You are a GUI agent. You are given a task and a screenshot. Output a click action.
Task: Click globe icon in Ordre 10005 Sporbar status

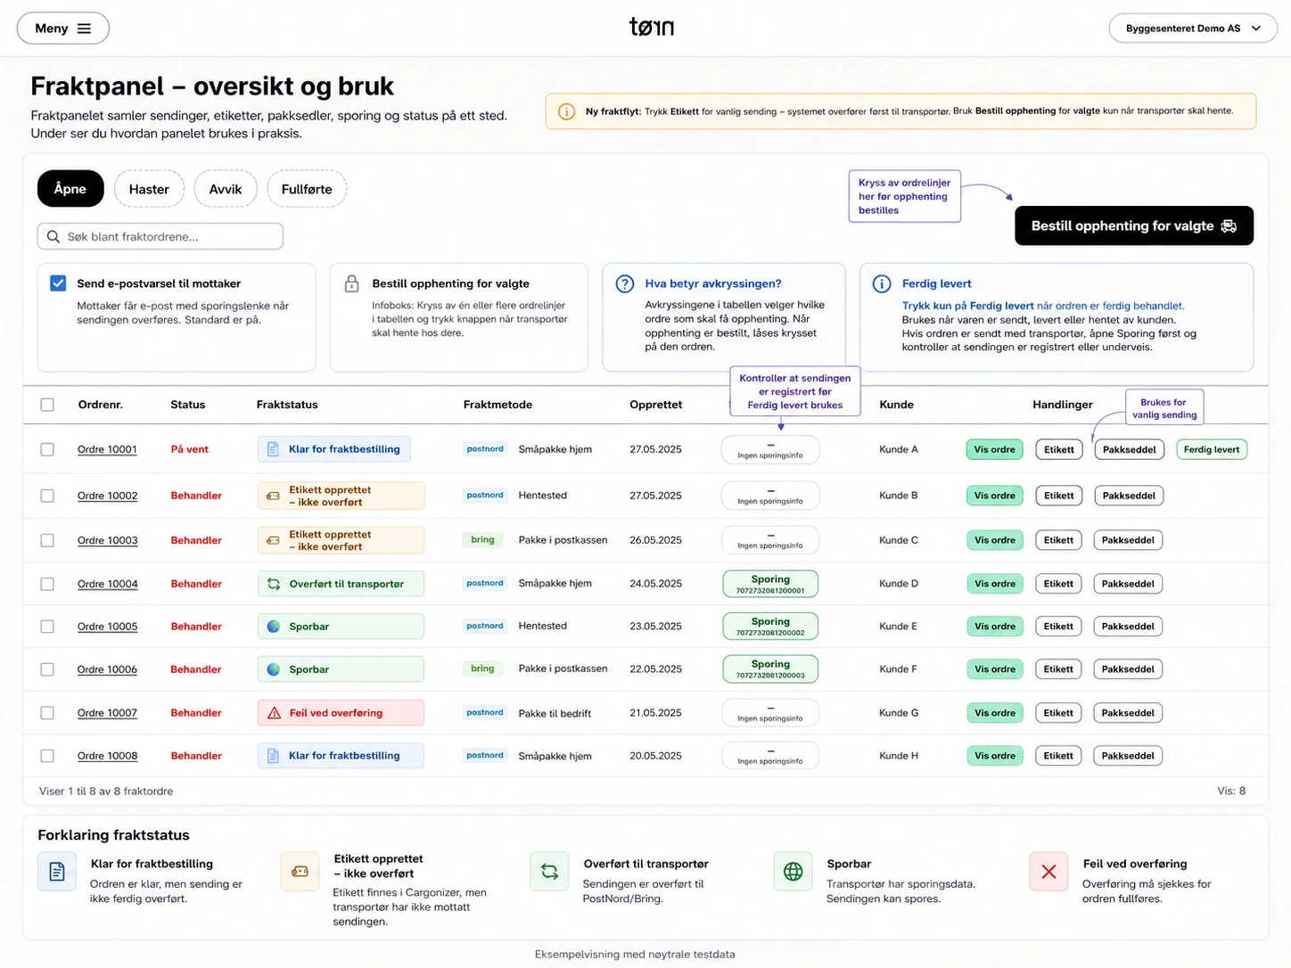pos(274,627)
